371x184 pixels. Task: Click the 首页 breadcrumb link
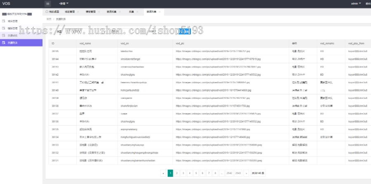point(49,19)
